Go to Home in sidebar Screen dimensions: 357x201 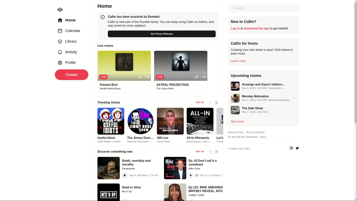point(70,20)
